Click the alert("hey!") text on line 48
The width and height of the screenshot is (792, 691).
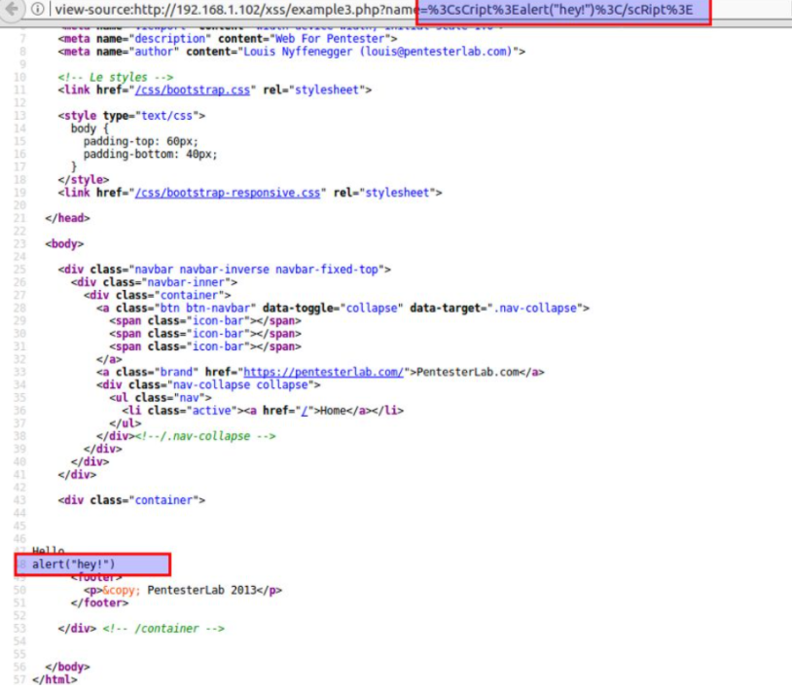[74, 564]
